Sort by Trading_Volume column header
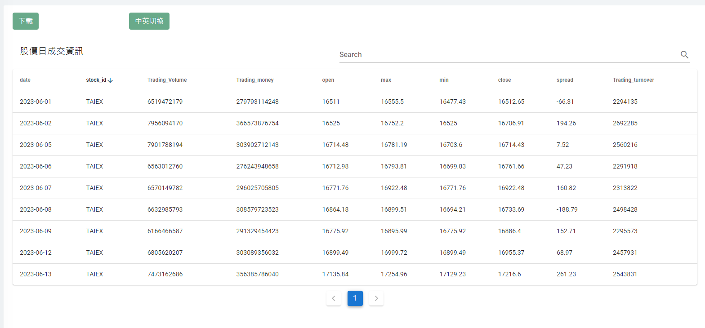Viewport: 705px width, 328px height. tap(167, 80)
